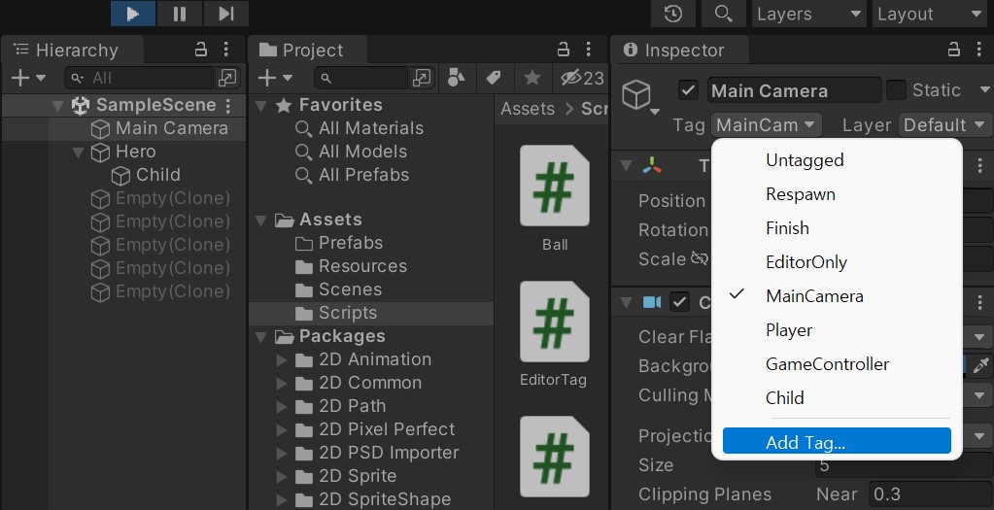Open the Search by Type icon
This screenshot has width=994, height=510.
pos(456,78)
